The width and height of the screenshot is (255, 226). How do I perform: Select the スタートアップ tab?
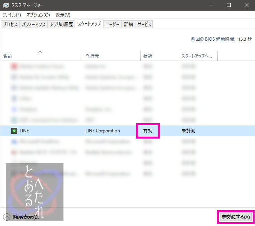point(89,24)
